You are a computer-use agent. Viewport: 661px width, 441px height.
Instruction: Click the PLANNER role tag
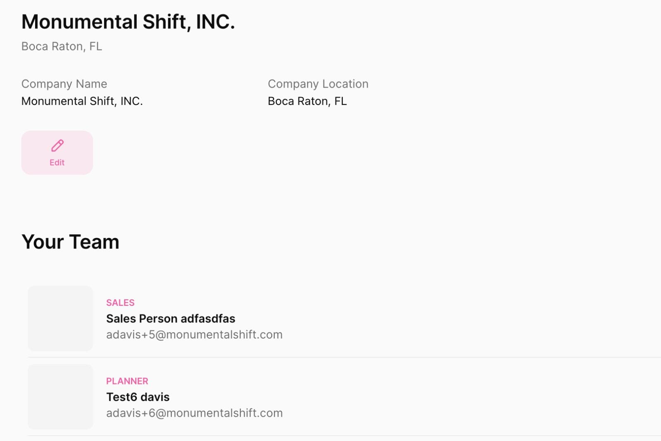(127, 381)
